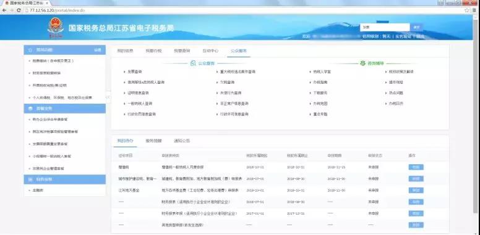Open 税费缴纳（含申报及更正）in sidebar
Screen dimensions: 480x235
pyautogui.click(x=53, y=60)
